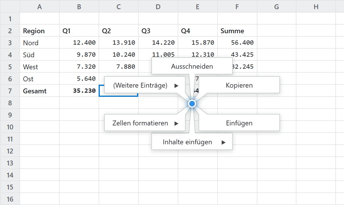This screenshot has width=344, height=205.
Task: Click the cell with value 10.240
Action: click(119, 55)
